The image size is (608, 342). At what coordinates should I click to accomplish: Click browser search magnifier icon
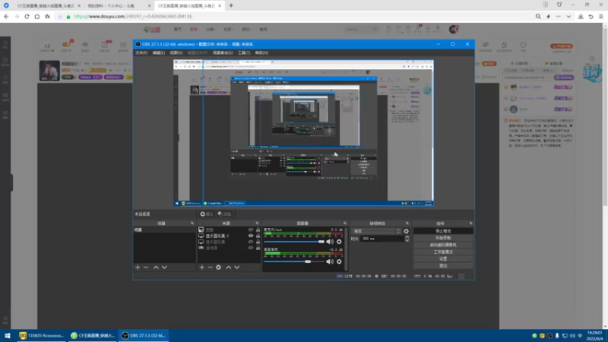coord(538,17)
